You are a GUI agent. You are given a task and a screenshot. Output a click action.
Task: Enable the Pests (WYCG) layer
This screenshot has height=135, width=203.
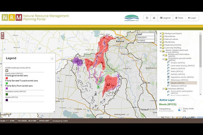pos(168,71)
